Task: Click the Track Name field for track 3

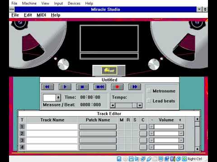Action: pos(52,140)
